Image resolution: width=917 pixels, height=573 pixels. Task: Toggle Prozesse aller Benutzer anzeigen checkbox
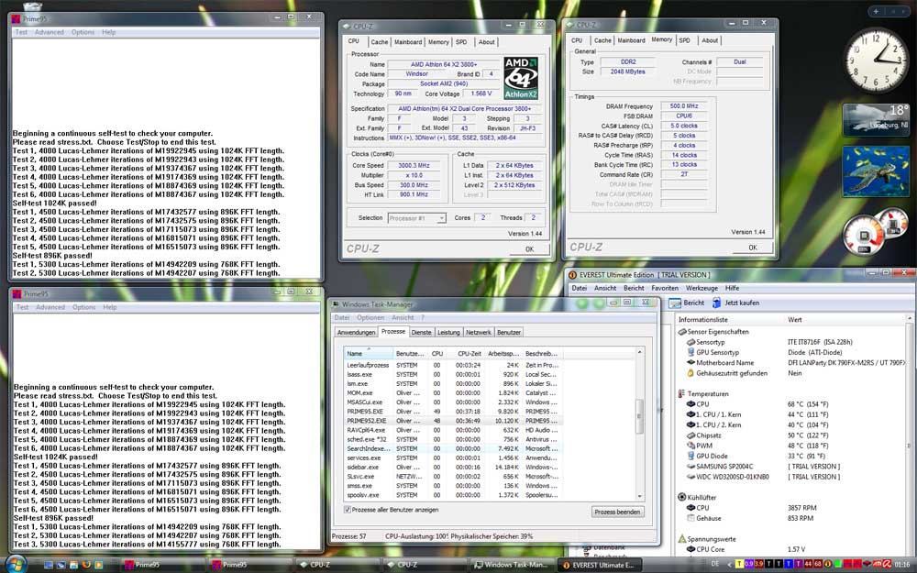tap(348, 510)
